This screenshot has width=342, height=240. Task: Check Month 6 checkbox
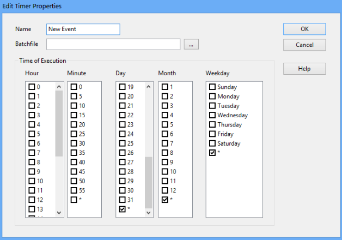coord(165,134)
